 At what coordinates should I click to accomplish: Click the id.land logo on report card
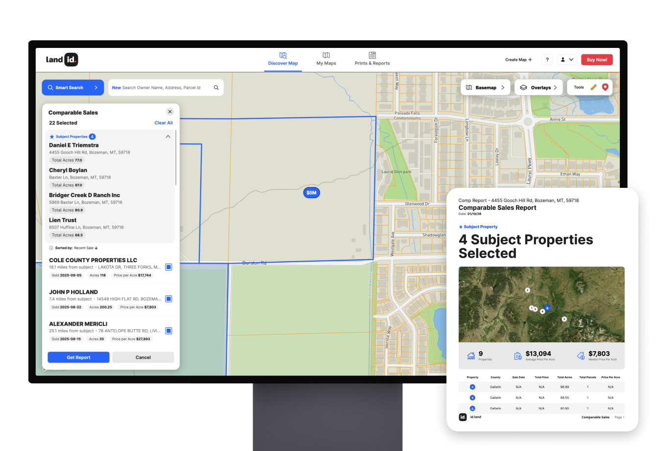pyautogui.click(x=463, y=417)
